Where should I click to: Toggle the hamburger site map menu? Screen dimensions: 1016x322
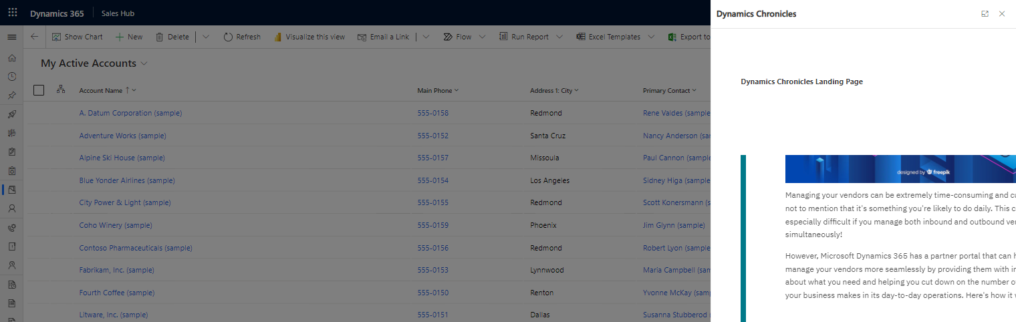pos(11,37)
